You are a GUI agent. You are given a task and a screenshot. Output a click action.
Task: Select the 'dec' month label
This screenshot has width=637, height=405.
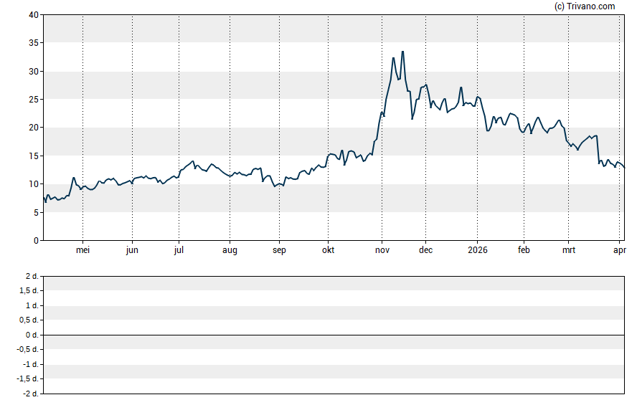[425, 250]
